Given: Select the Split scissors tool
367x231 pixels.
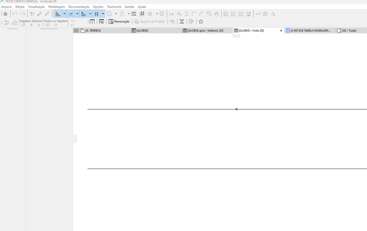Looking at the screenshot, I should coord(172,14).
